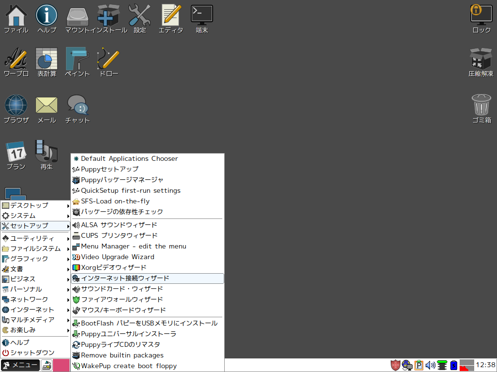
Task: Click the green storage tray icon
Action: coord(442,365)
